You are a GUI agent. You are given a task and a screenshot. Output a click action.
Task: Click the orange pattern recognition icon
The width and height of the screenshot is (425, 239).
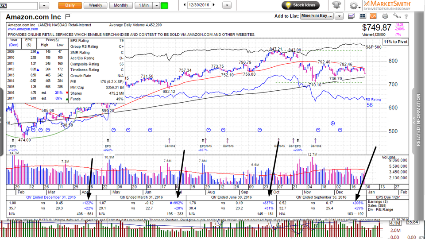click(x=373, y=16)
